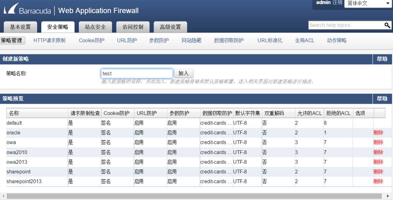Screen dimensions: 393x200
Task: Delete the sharepoint2013 policy
Action: point(378,181)
